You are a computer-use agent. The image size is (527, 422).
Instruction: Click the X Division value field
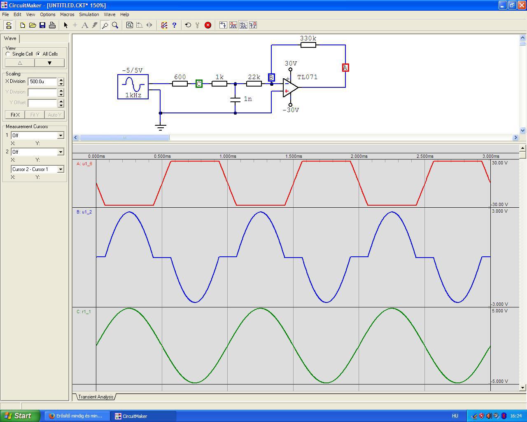tap(42, 82)
